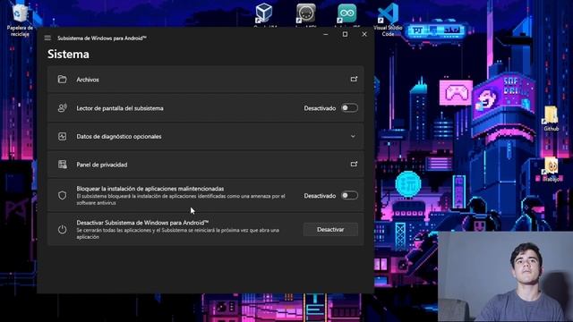This screenshot has width=573, height=322.
Task: Open the Arduino IDE desktop shortcut
Action: (346, 14)
